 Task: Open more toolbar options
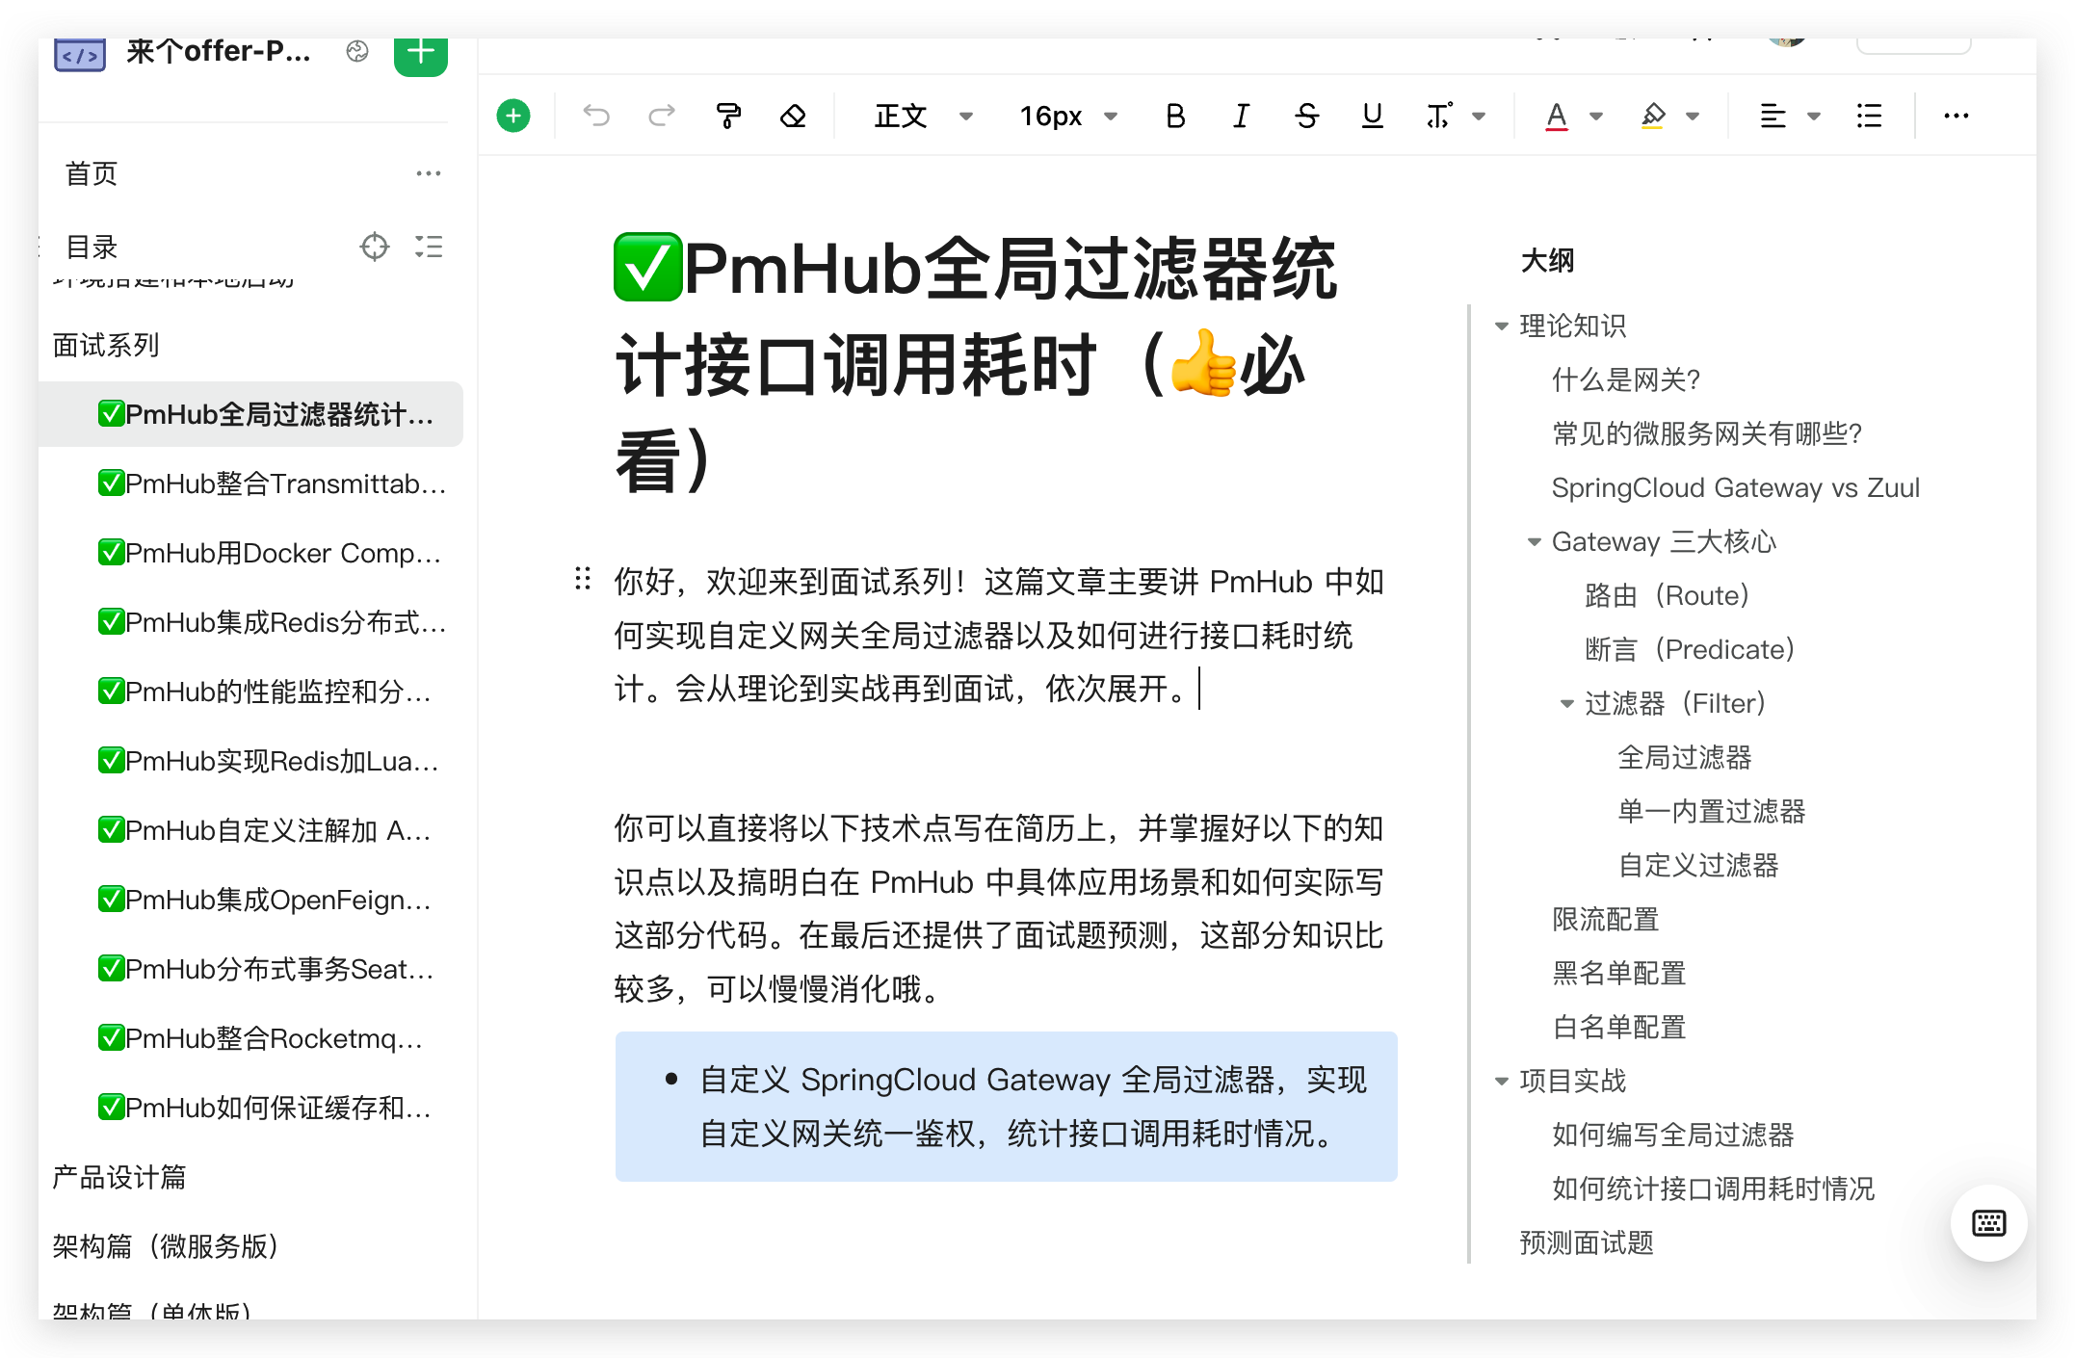[x=1956, y=117]
